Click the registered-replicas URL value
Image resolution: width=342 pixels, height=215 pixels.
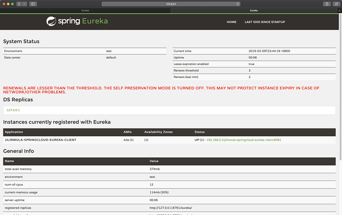pyautogui.click(x=171, y=208)
